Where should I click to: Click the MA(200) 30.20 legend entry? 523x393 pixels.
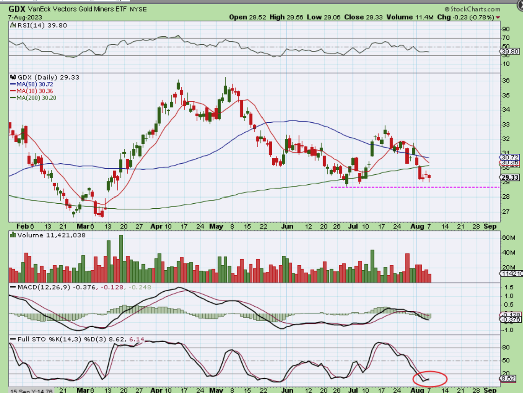click(33, 98)
